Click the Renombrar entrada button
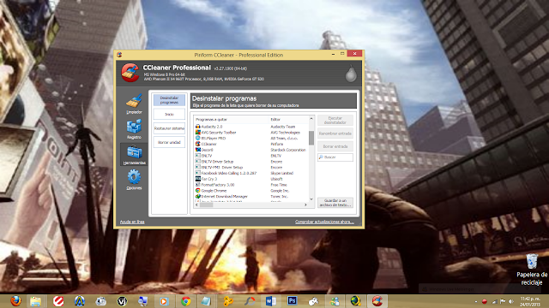The height and width of the screenshot is (308, 549). pos(335,133)
